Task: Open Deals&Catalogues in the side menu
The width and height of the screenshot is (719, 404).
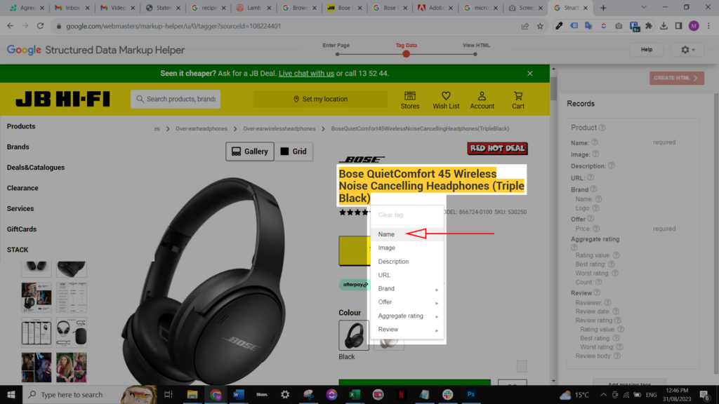Action: (36, 168)
